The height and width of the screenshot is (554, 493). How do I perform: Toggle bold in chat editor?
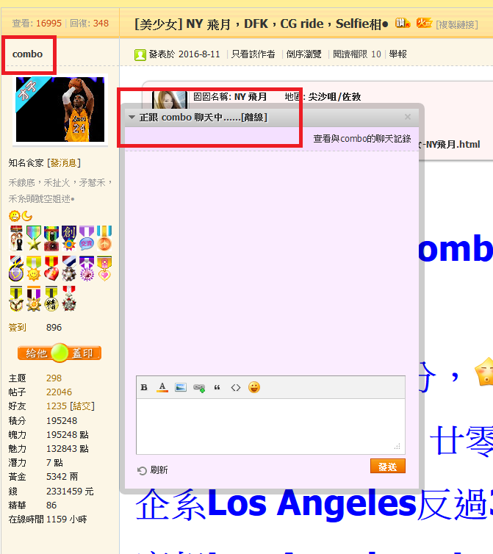coord(144,387)
